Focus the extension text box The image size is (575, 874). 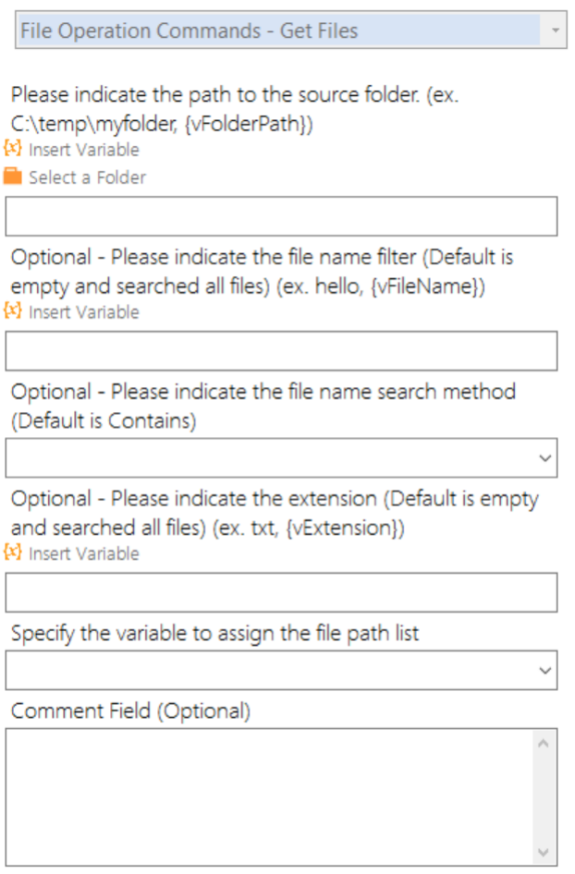click(281, 592)
